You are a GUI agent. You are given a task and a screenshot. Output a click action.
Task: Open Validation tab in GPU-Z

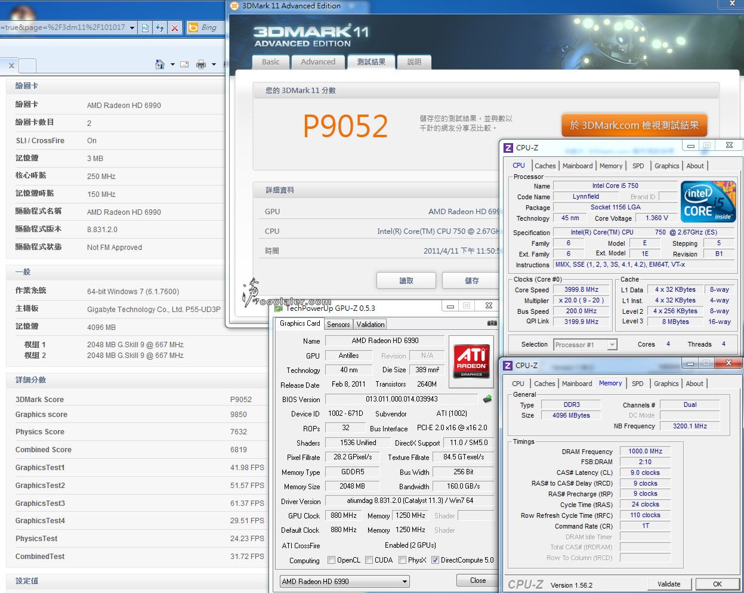(371, 325)
